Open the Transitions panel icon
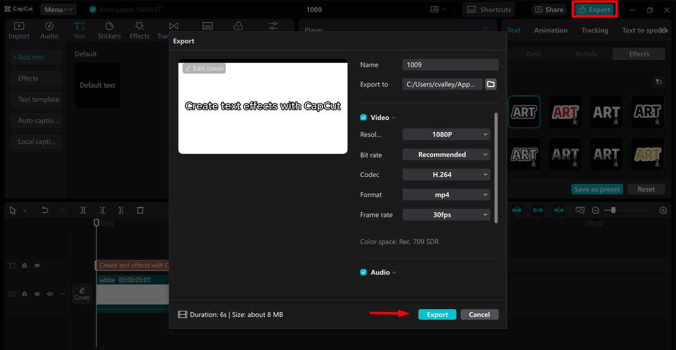 [173, 26]
